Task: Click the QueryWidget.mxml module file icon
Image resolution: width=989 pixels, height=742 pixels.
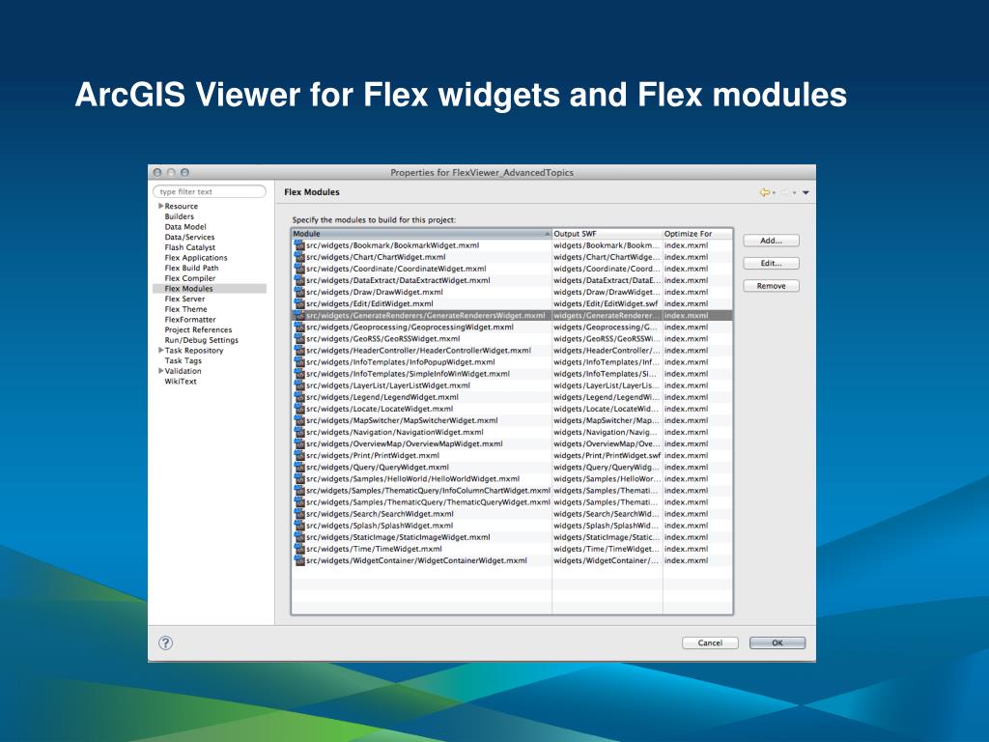Action: click(x=299, y=467)
